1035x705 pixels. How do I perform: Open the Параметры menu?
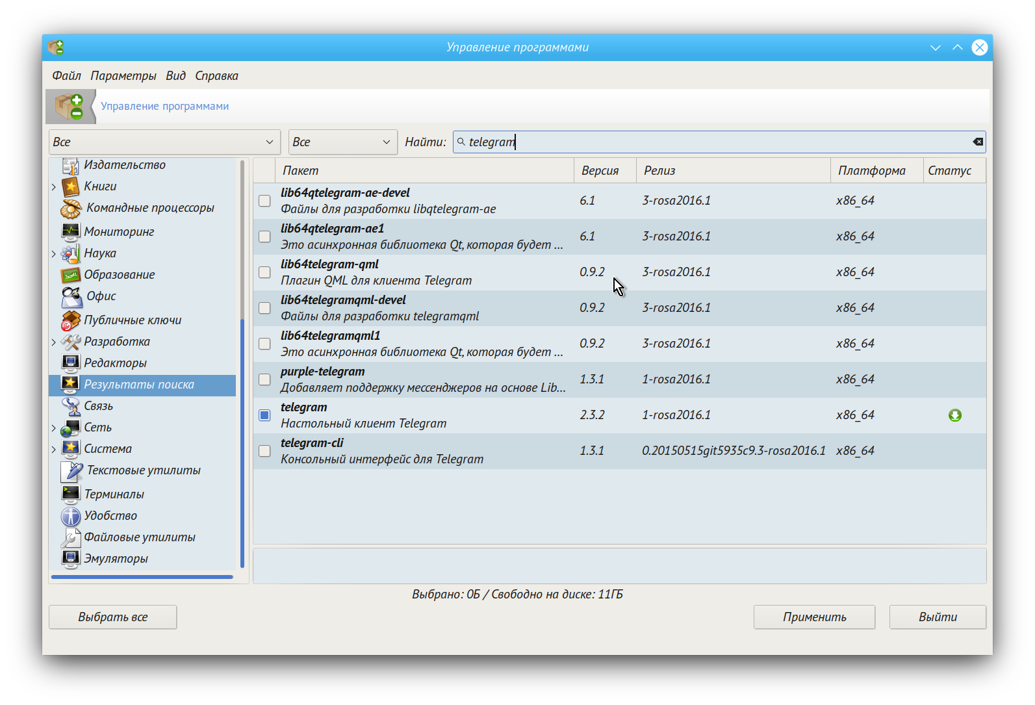coord(123,76)
